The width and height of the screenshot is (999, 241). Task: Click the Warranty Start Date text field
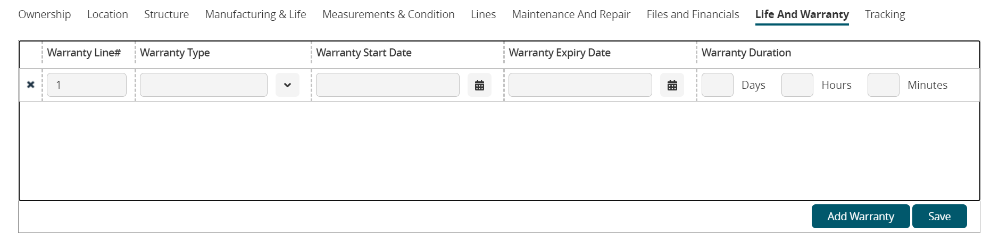(387, 85)
